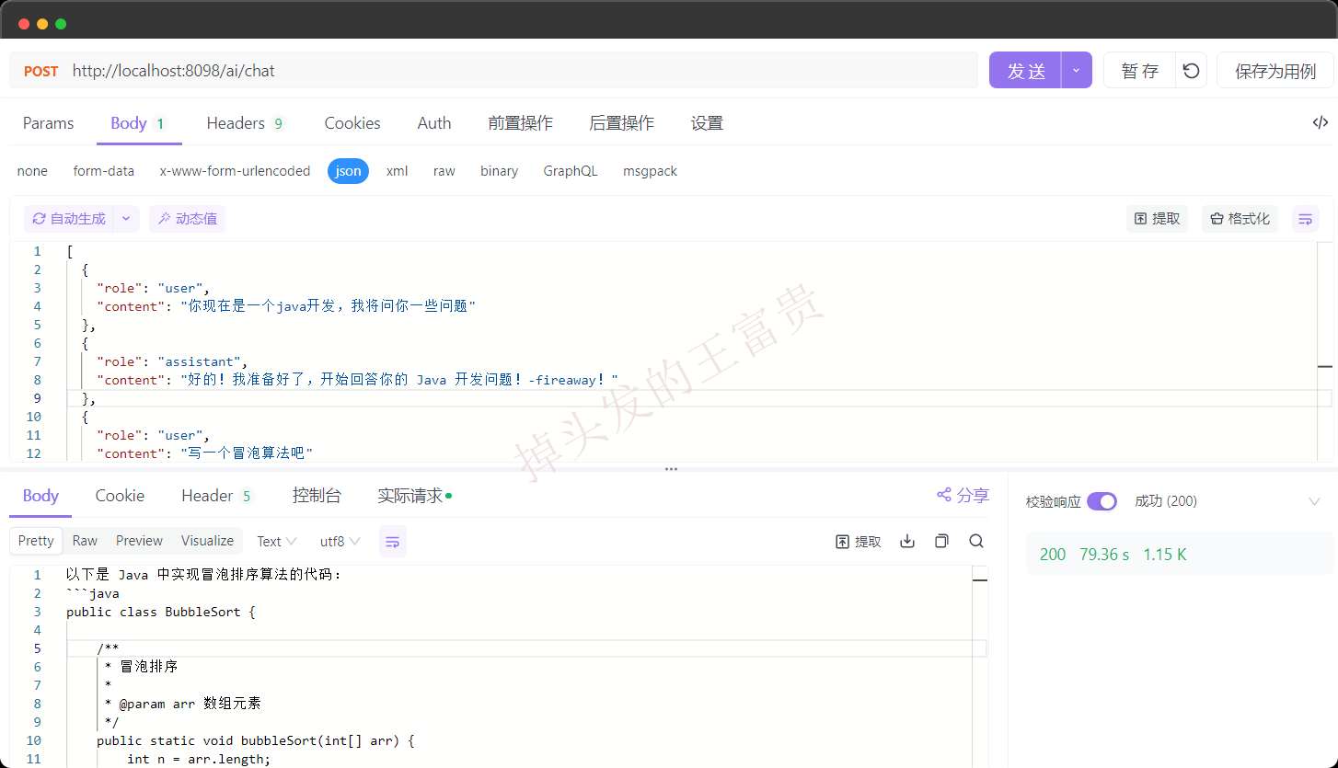Image resolution: width=1338 pixels, height=768 pixels.
Task: Toggle the 校验响应 switch
Action: coord(1102,501)
